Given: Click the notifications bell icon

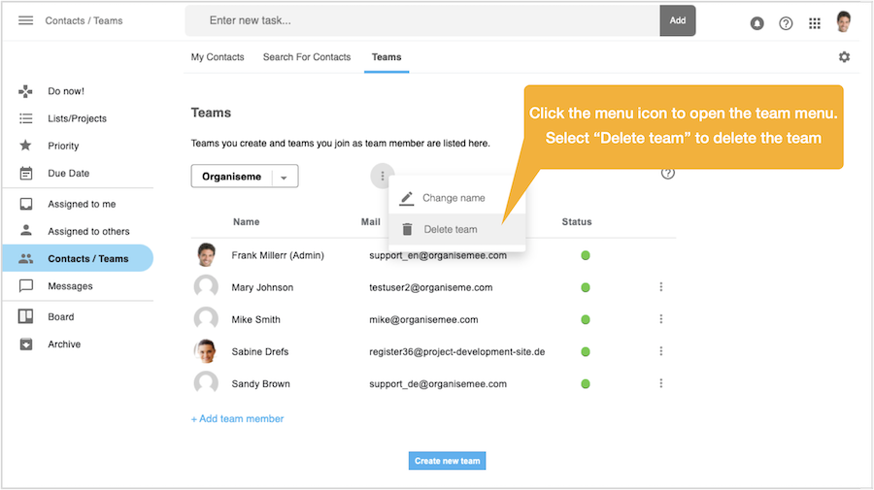Looking at the screenshot, I should click(757, 23).
